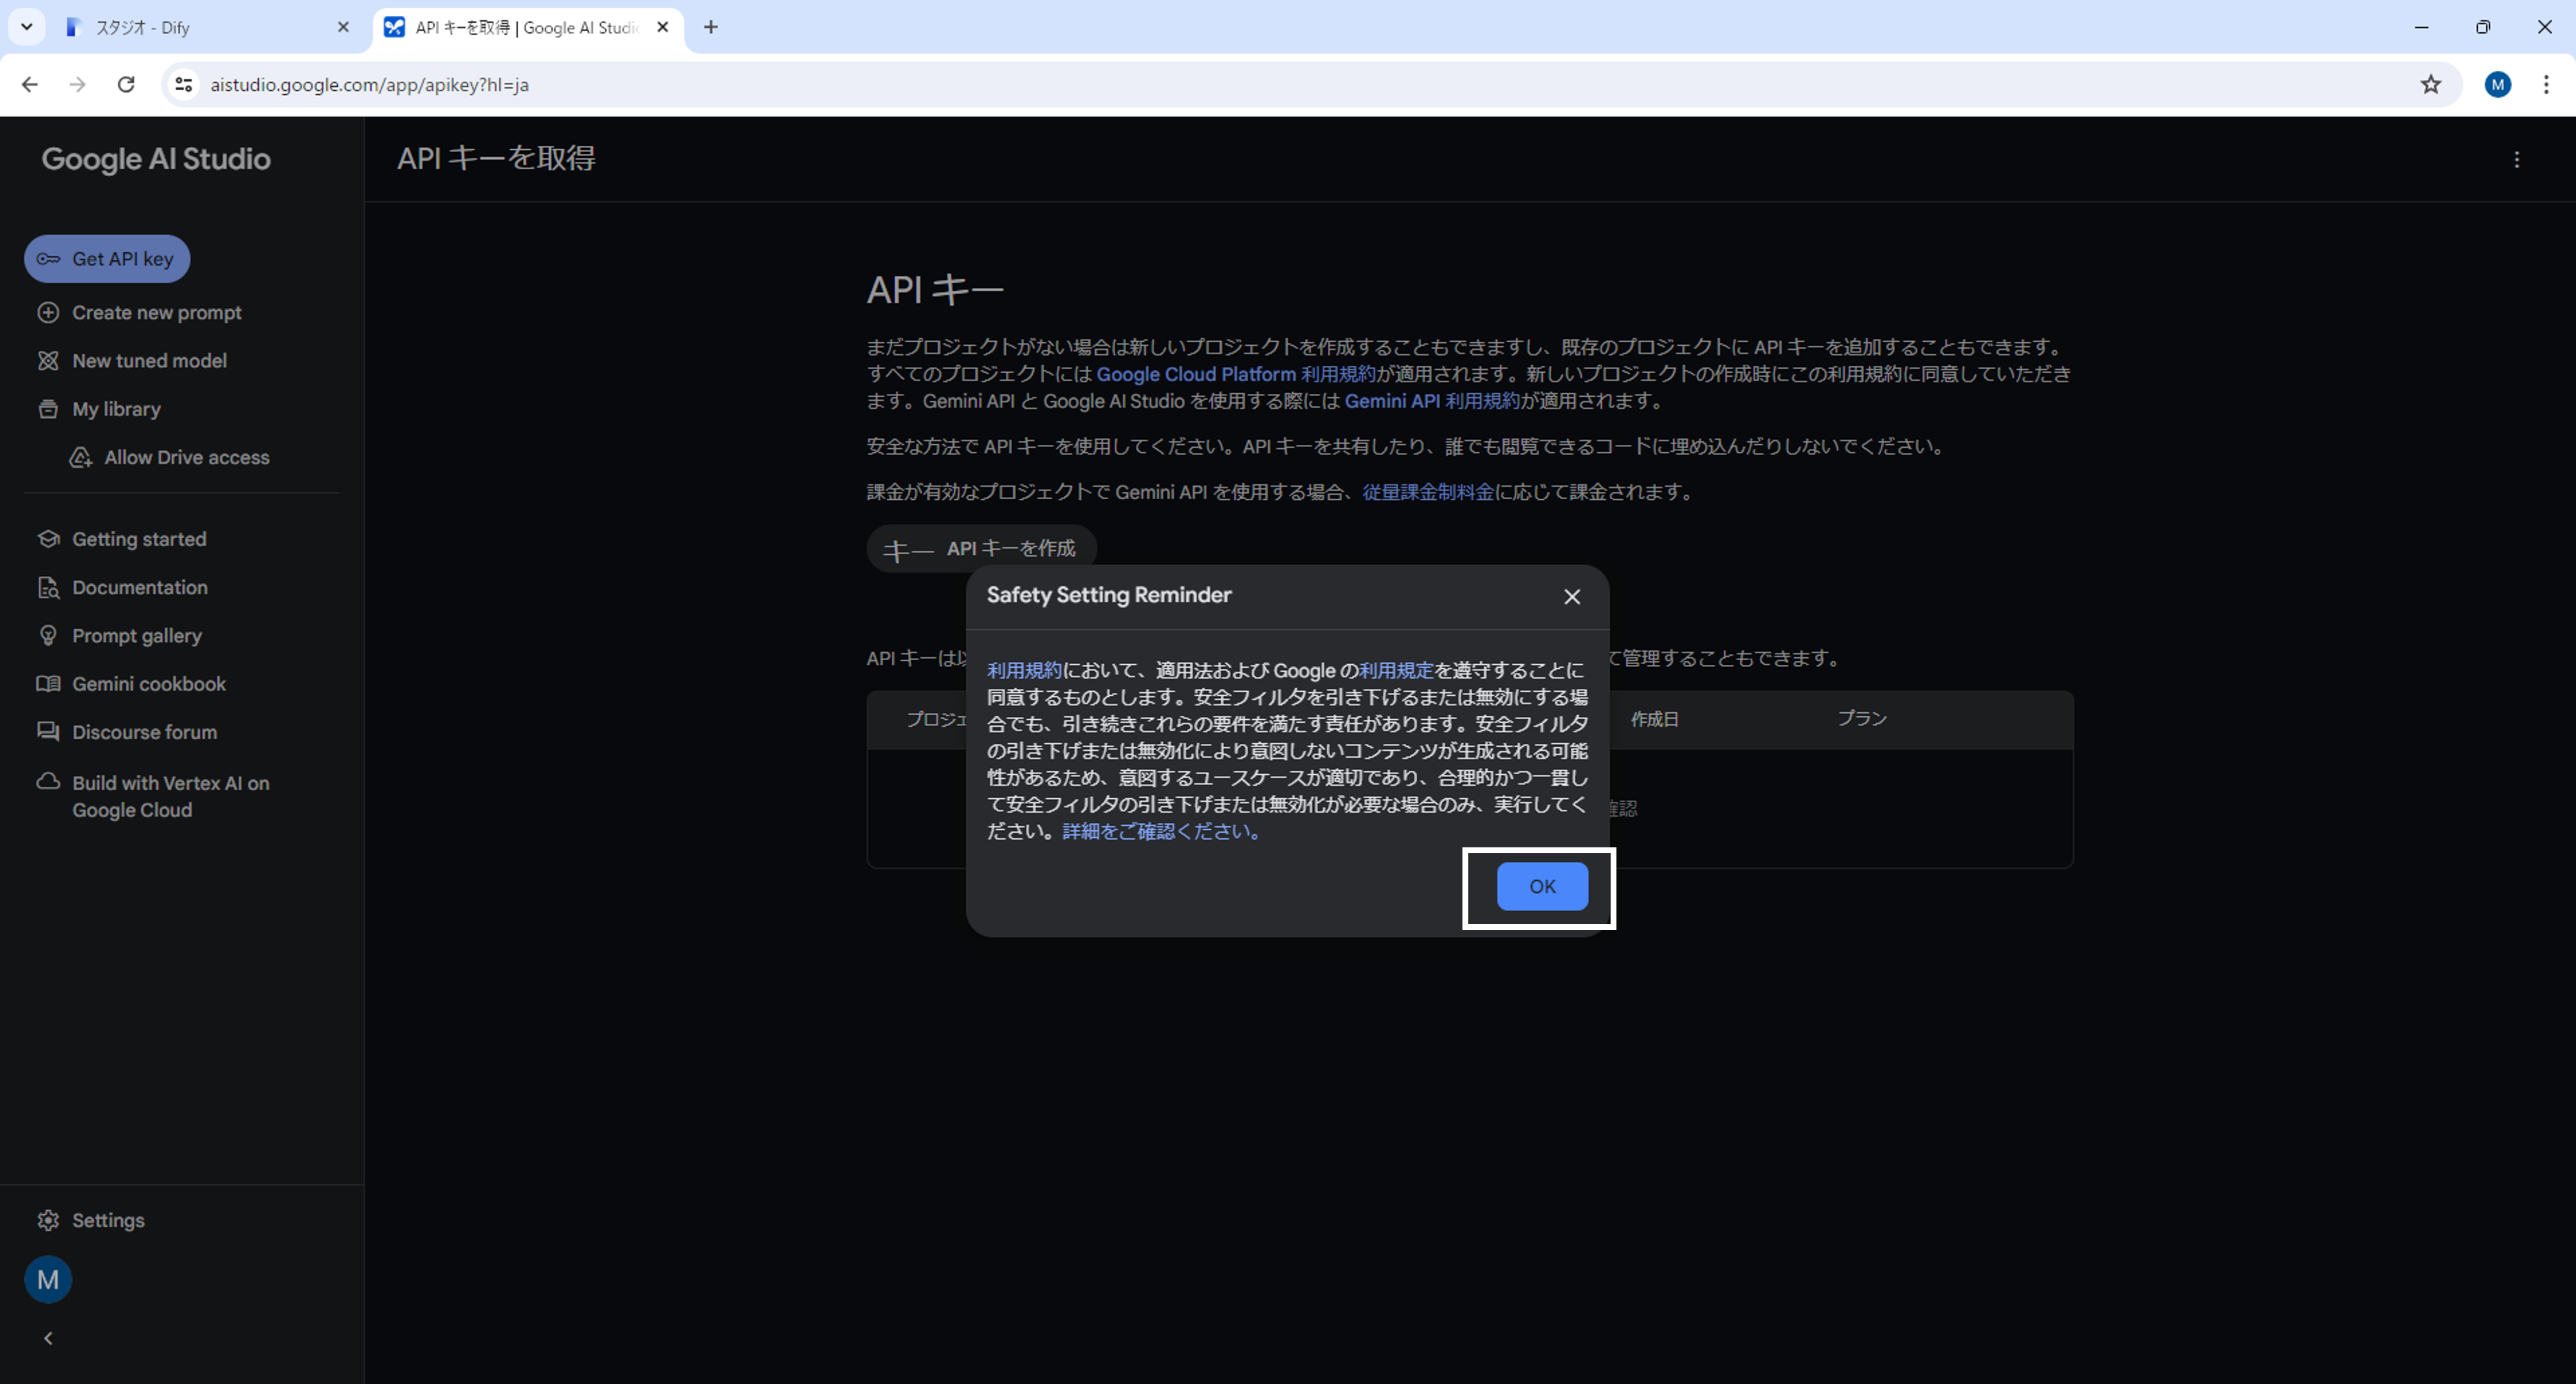Click Allow Drive access
Image resolution: width=2576 pixels, height=1384 pixels.
click(x=186, y=458)
